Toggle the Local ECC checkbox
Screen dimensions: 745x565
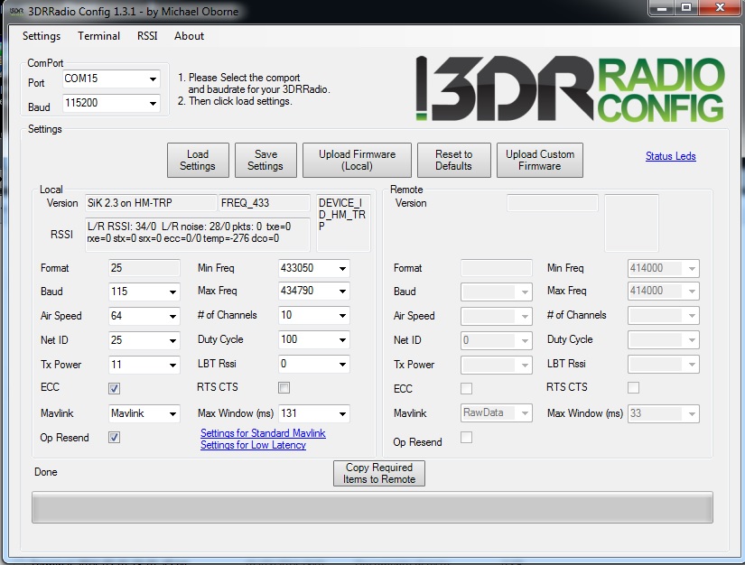tap(114, 388)
